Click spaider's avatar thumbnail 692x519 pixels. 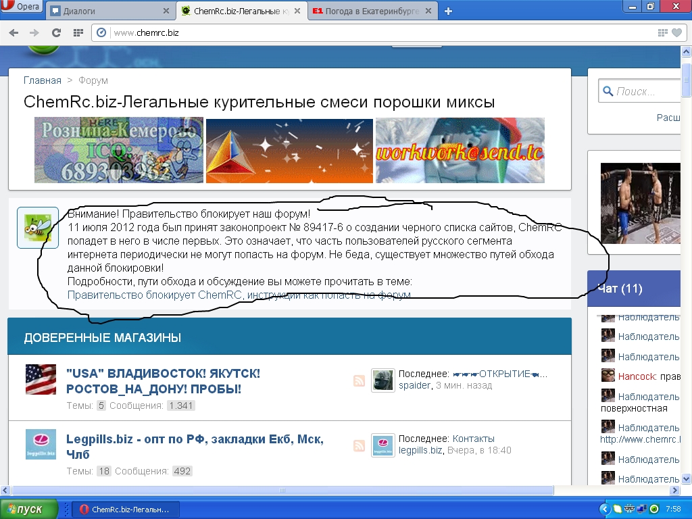(x=383, y=380)
